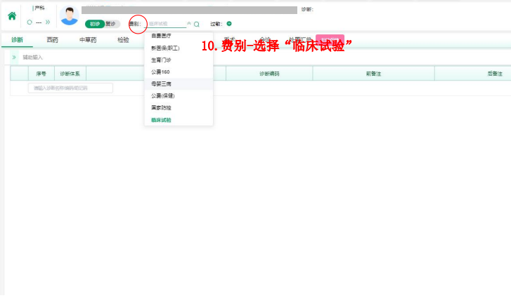Pick 国家防控 from the fee list
511x298 pixels.
161,107
